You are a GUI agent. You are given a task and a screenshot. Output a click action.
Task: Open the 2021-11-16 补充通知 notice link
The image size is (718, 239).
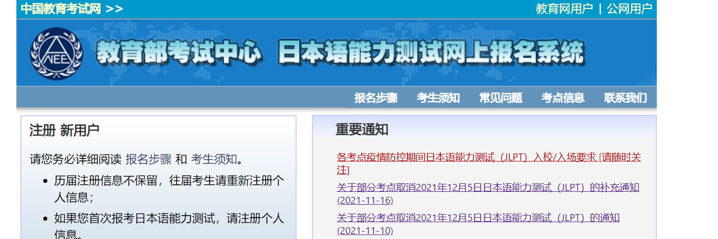click(488, 194)
